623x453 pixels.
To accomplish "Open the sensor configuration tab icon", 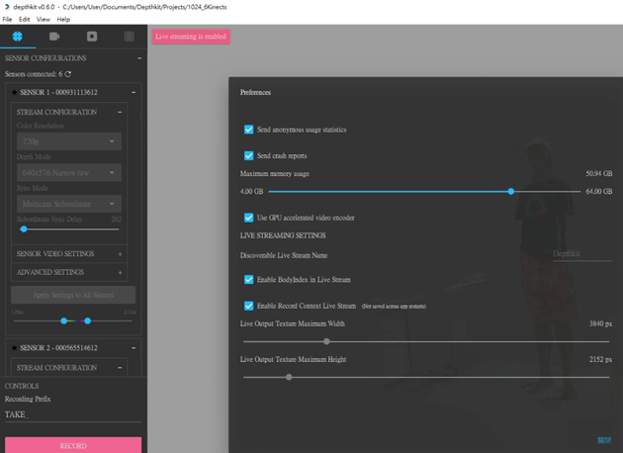I will click(x=18, y=38).
